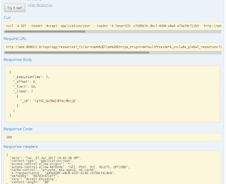
Task: Click the "cache-control" header line
Action: (53, 170)
